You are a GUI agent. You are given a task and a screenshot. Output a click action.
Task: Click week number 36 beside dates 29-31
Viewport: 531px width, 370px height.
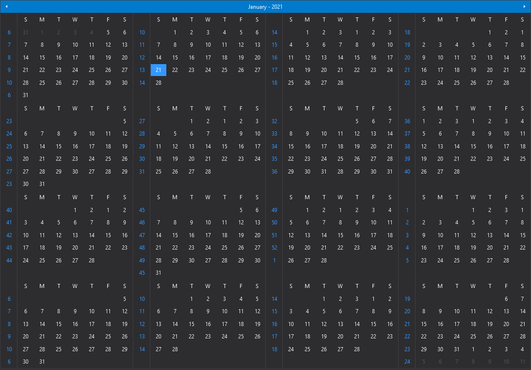click(x=274, y=172)
